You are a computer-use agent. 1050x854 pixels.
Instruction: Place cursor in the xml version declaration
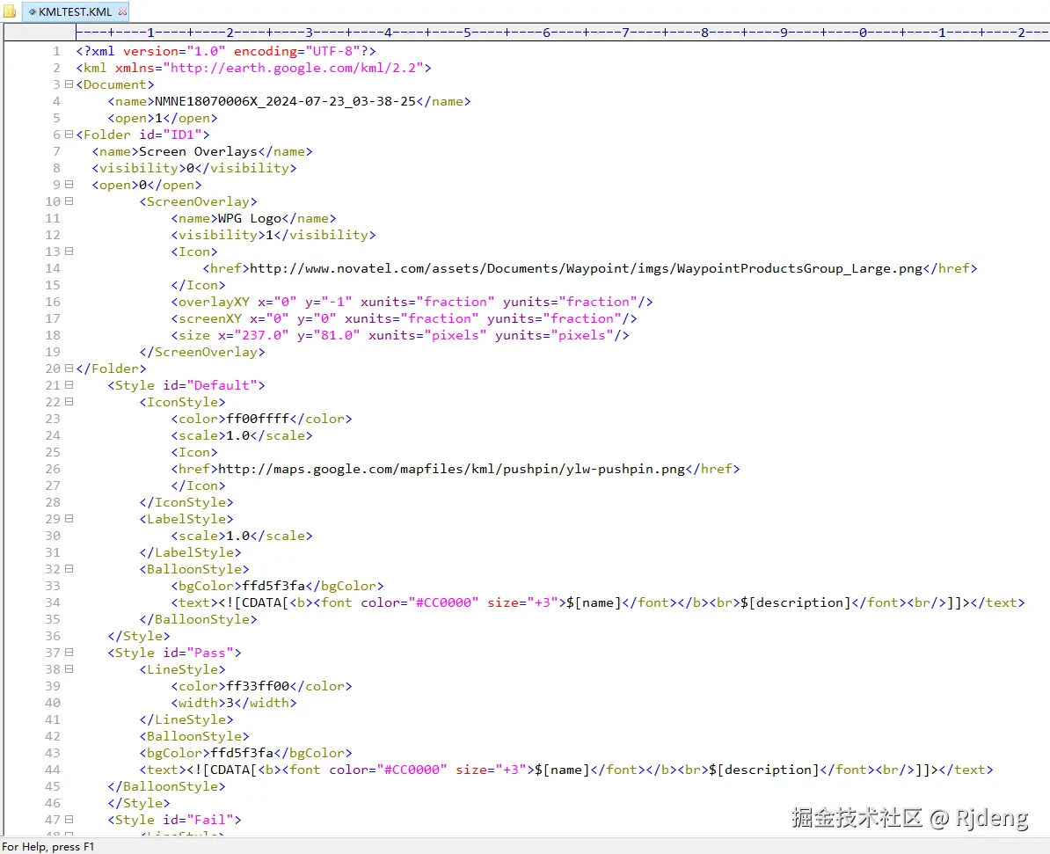(226, 51)
